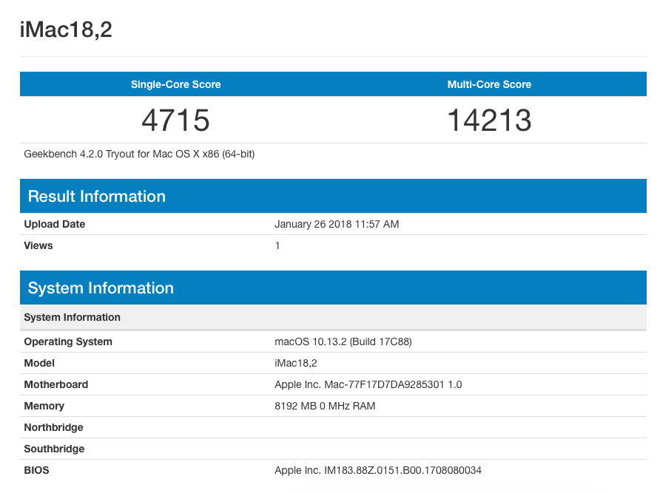Click the grey System Information subheader row
This screenshot has height=493, width=660.
pos(72,317)
